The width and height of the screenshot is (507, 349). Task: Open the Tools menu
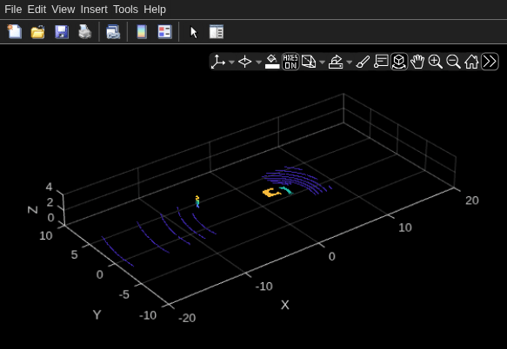click(125, 10)
